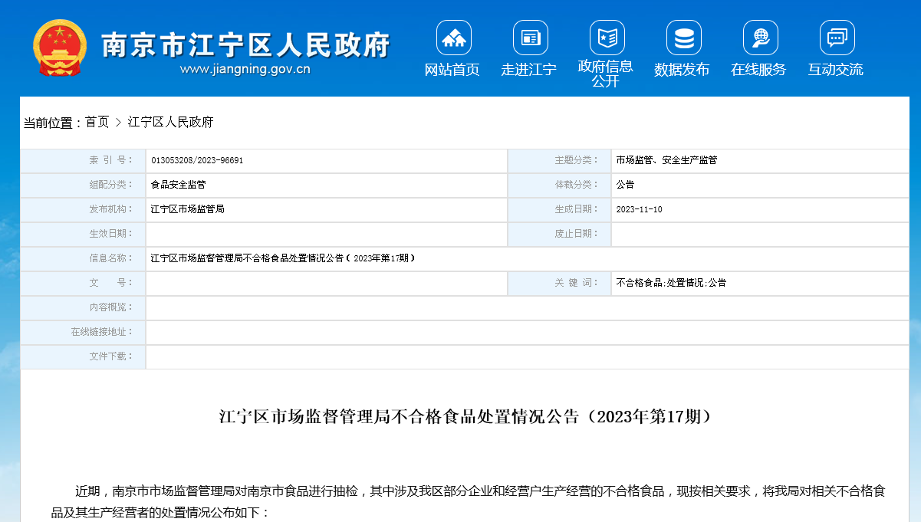Go to 首页 in the breadcrumb
The width and height of the screenshot is (921, 522).
pyautogui.click(x=97, y=122)
